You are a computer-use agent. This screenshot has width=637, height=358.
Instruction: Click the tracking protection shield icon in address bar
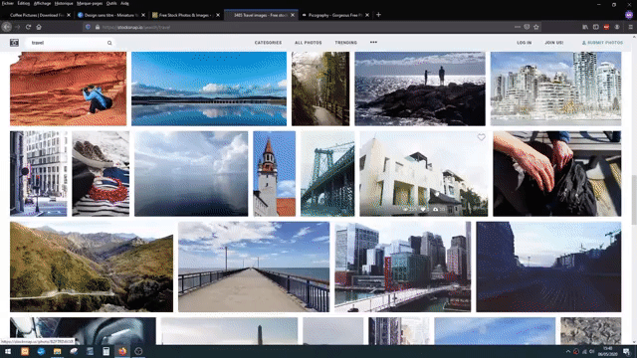pyautogui.click(x=88, y=27)
